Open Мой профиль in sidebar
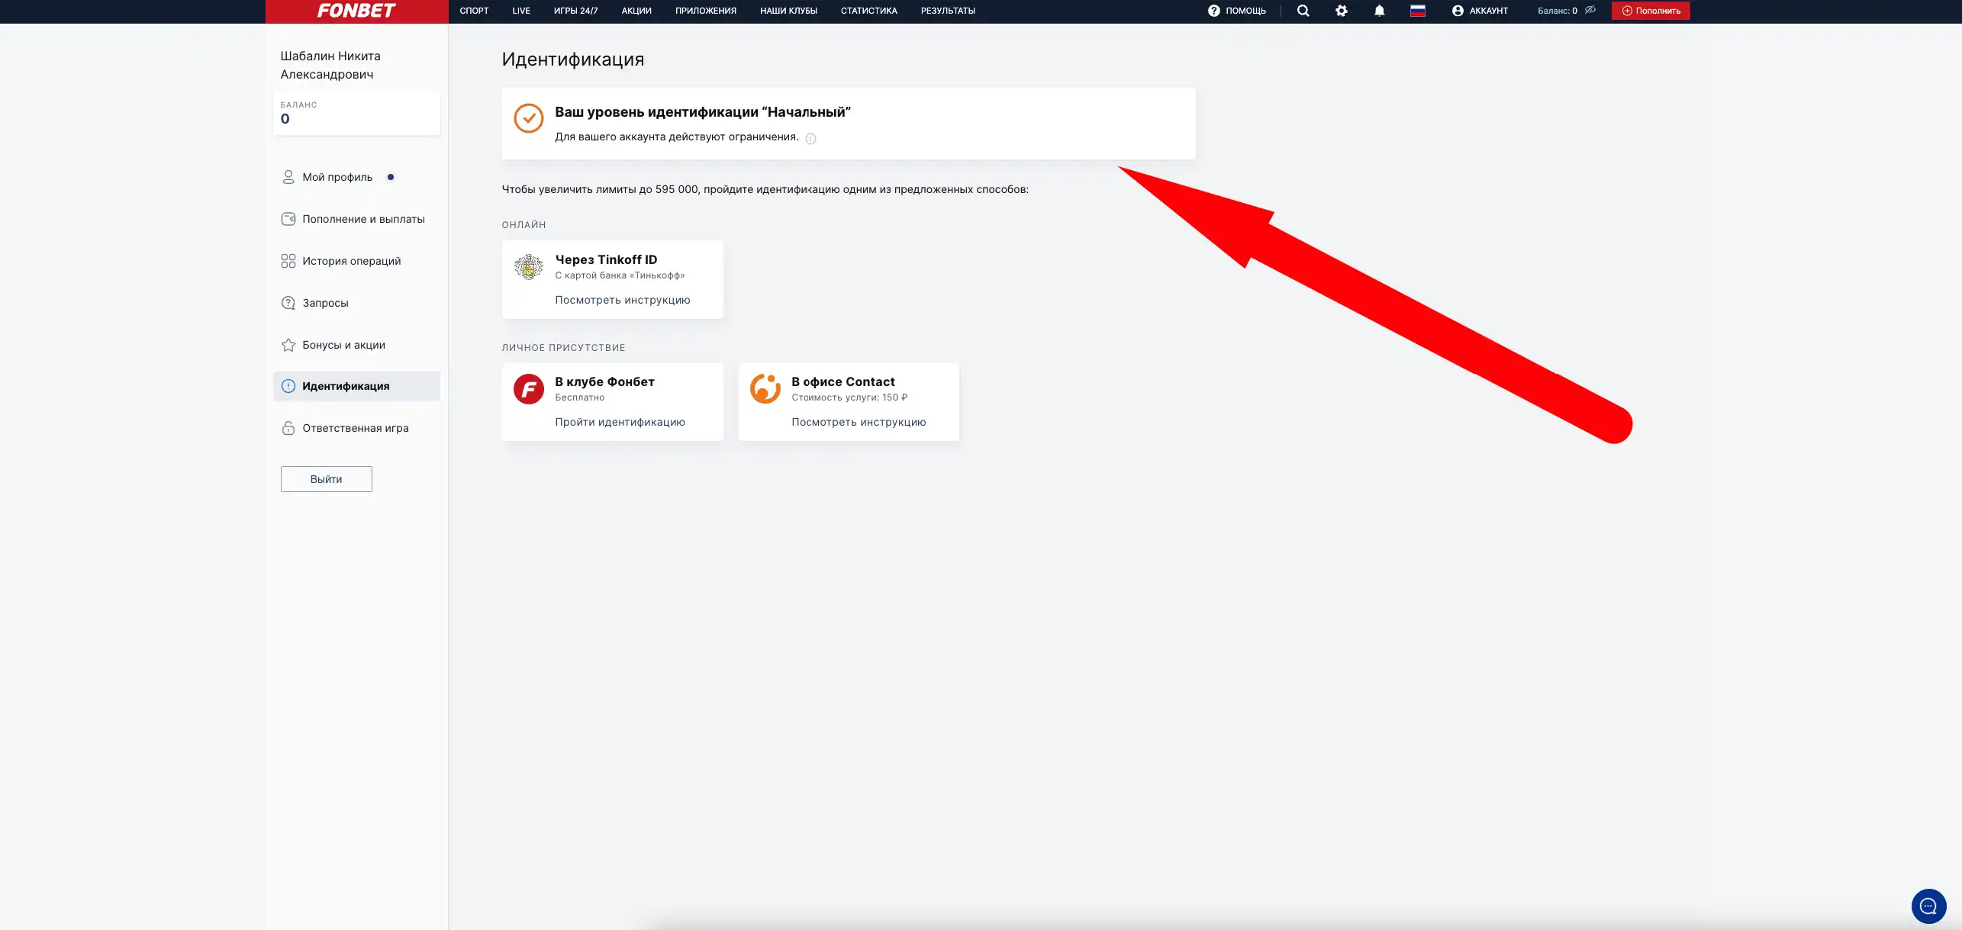The width and height of the screenshot is (1962, 930). click(337, 177)
